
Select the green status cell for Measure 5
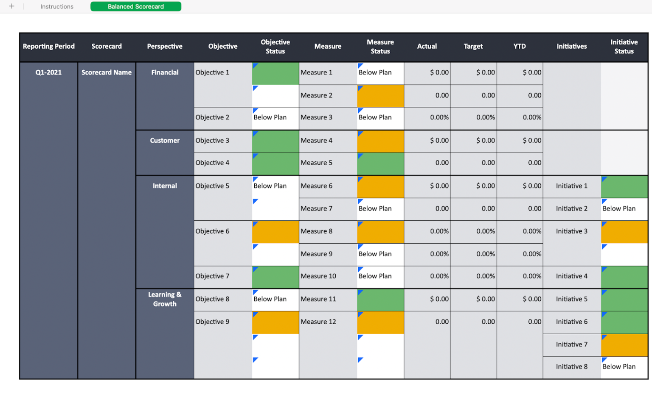pos(380,164)
